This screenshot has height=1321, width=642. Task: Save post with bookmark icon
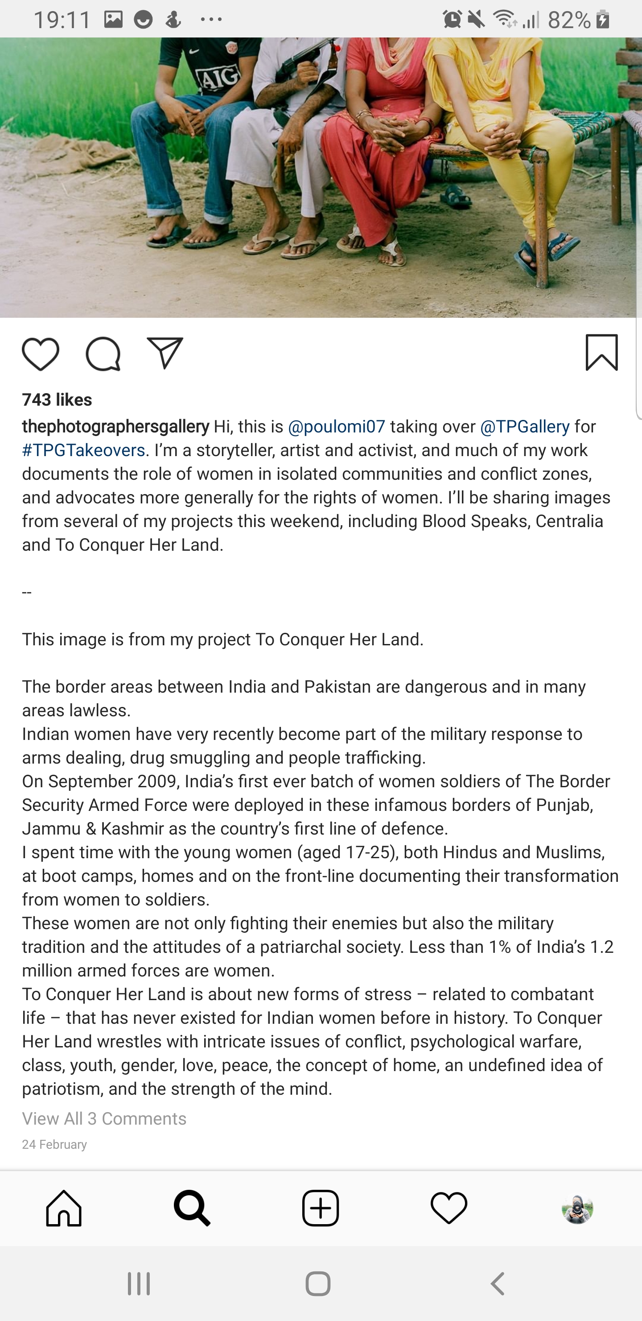(x=601, y=353)
